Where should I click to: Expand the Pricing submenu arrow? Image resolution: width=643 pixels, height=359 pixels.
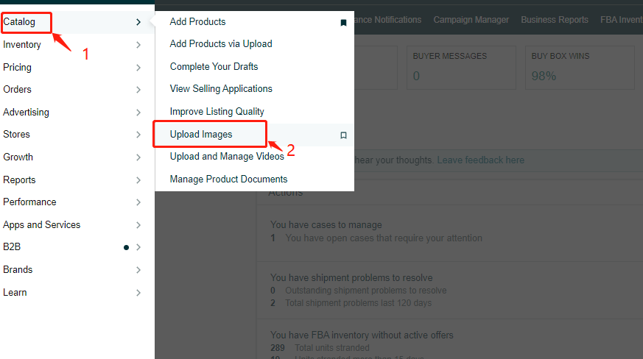(x=138, y=68)
